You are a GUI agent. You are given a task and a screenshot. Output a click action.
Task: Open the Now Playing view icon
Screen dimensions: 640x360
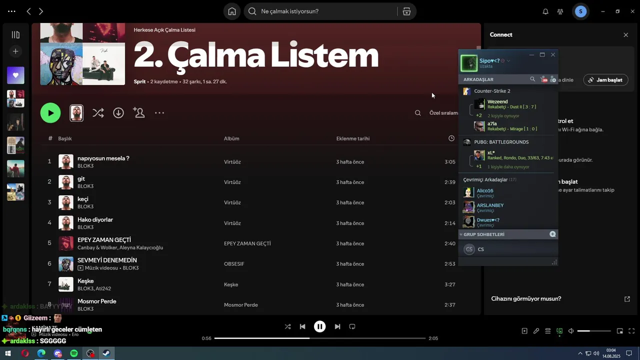point(524,331)
